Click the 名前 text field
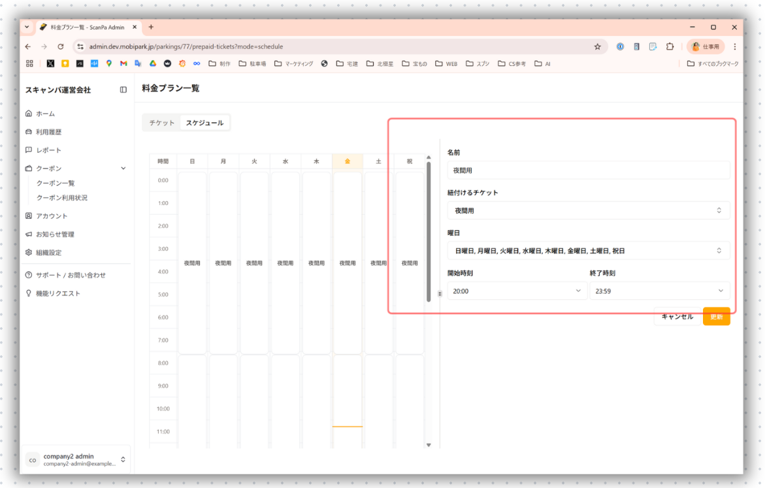The height and width of the screenshot is (488, 765). click(x=588, y=171)
